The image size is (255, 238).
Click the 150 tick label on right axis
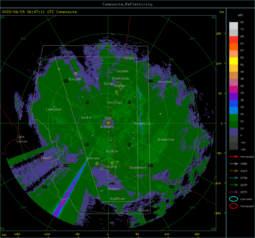pyautogui.click(x=219, y=33)
